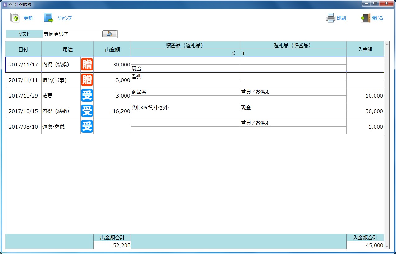Open guest search with the magnifier button

[x=110, y=34]
